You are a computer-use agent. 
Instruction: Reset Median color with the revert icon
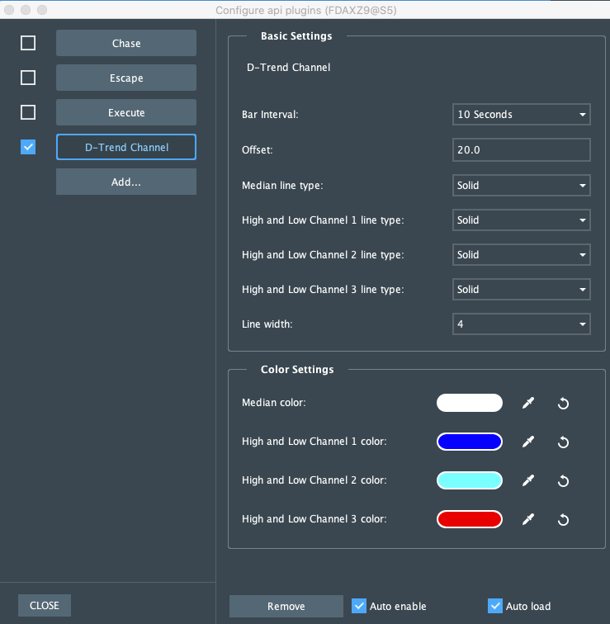pos(563,403)
